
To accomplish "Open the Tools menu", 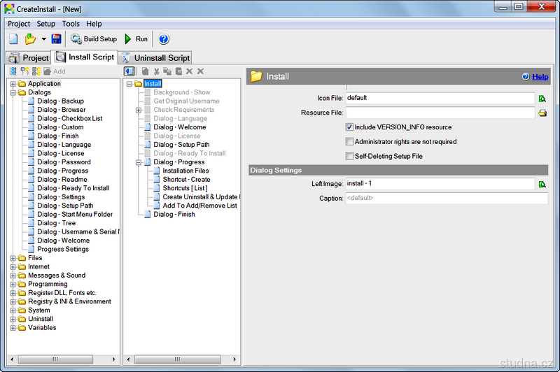I will tap(71, 24).
